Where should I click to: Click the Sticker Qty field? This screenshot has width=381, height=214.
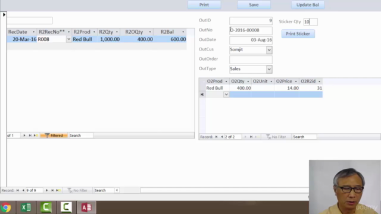click(310, 22)
